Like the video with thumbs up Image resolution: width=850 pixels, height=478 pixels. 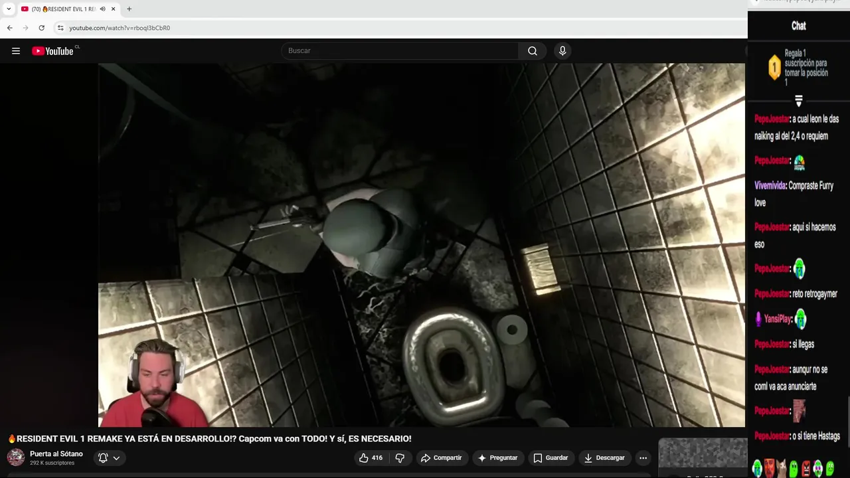(x=371, y=457)
